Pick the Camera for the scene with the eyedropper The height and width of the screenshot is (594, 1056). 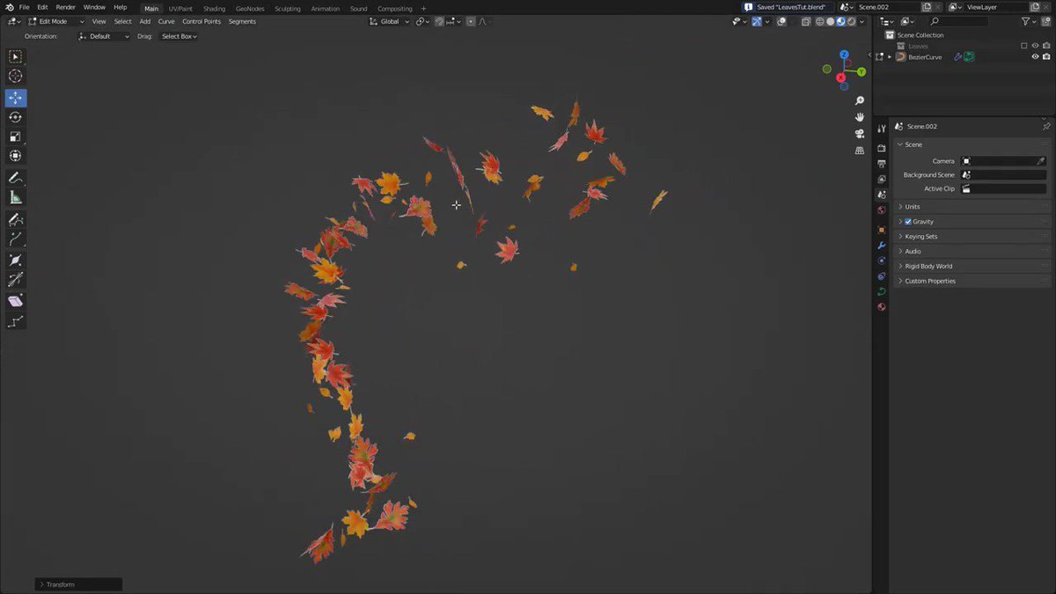pyautogui.click(x=1040, y=160)
